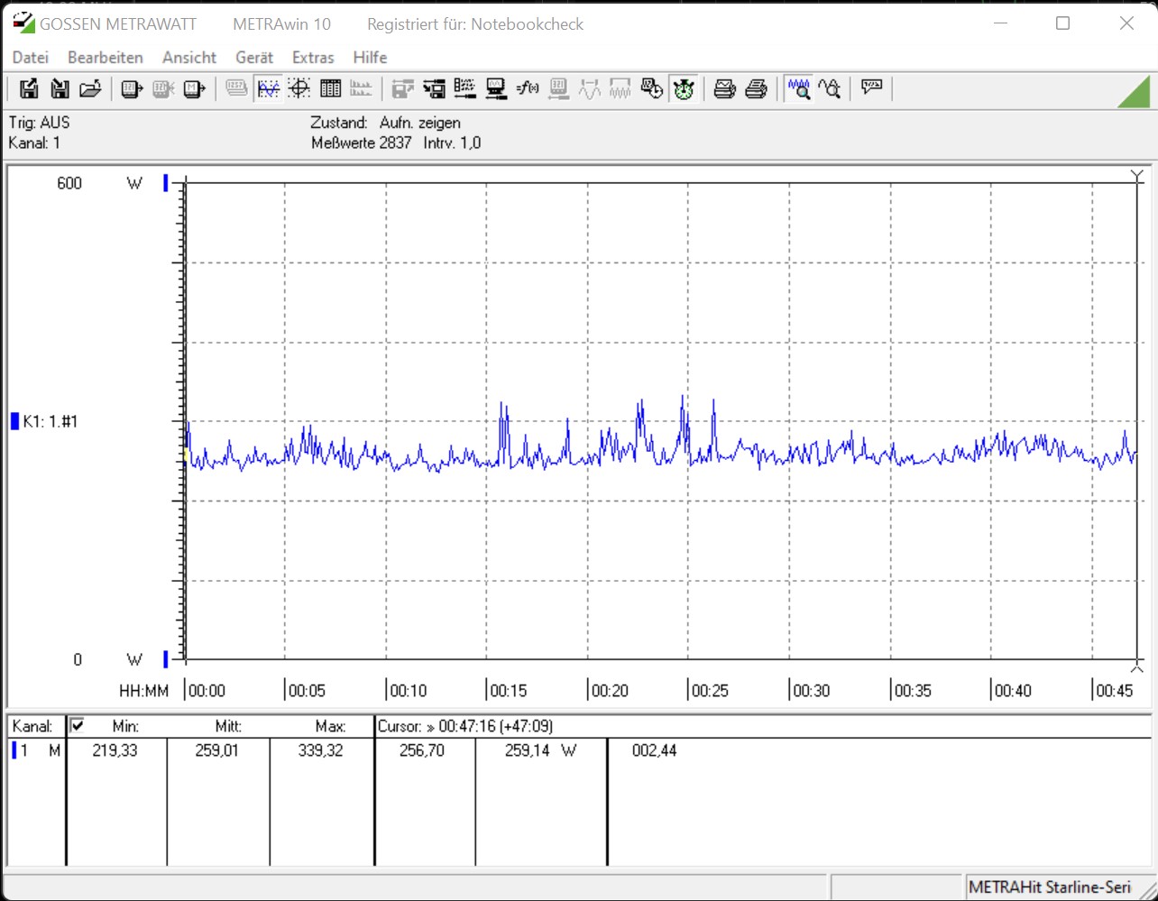Toggle the checkbox next to Min: column

tap(78, 725)
